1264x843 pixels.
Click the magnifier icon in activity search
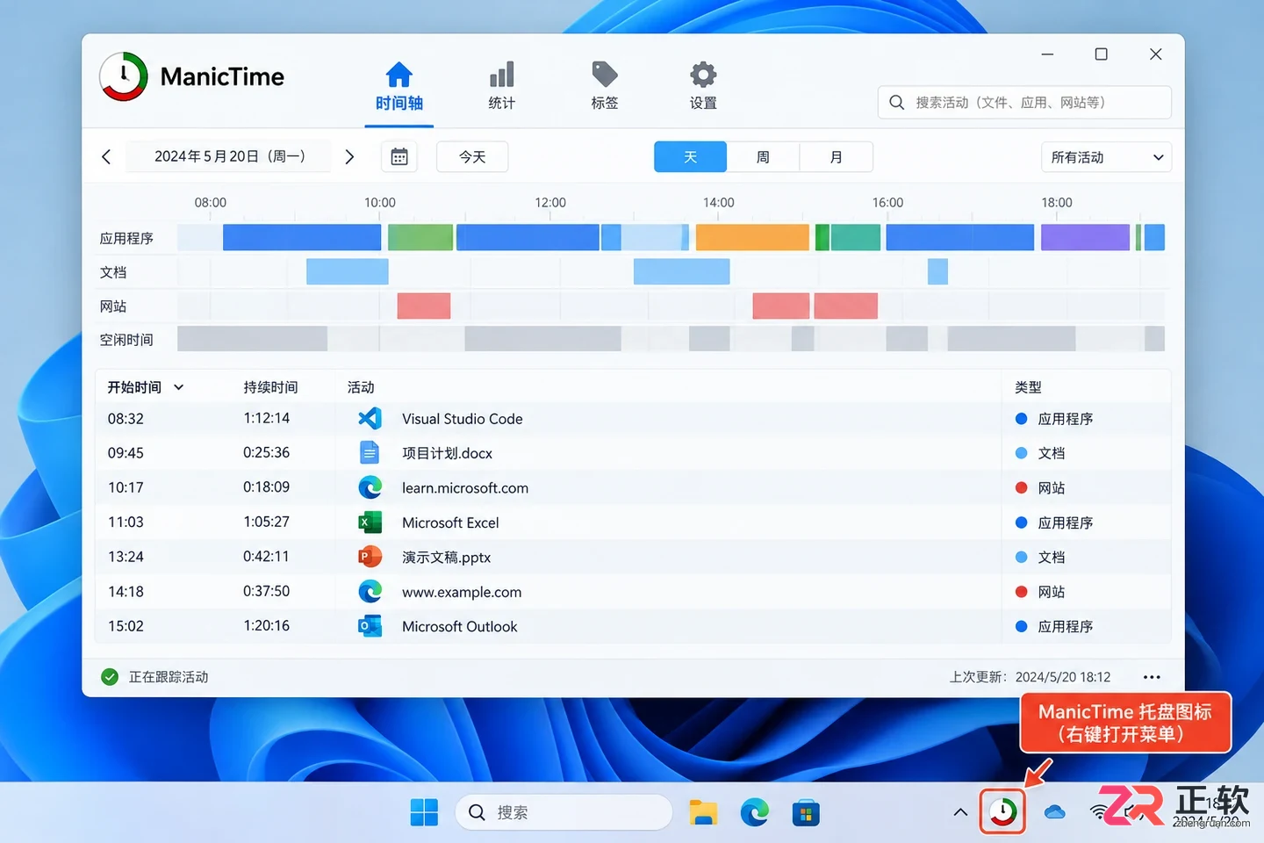896,103
